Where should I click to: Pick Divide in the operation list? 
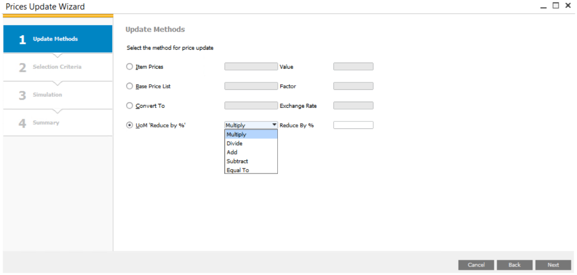tap(251, 143)
